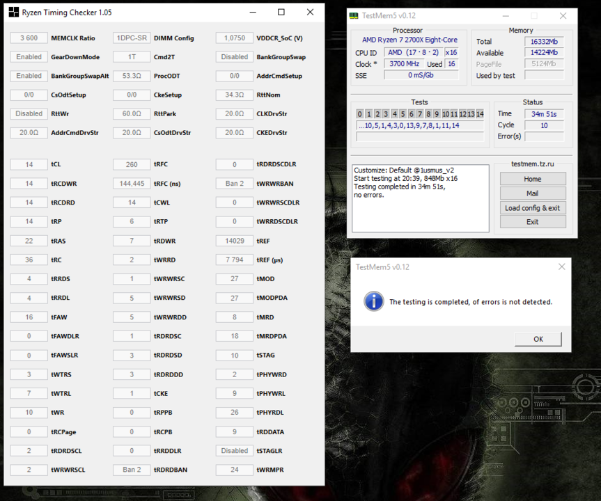Close the main TestMem5 window
The width and height of the screenshot is (601, 501).
click(563, 16)
